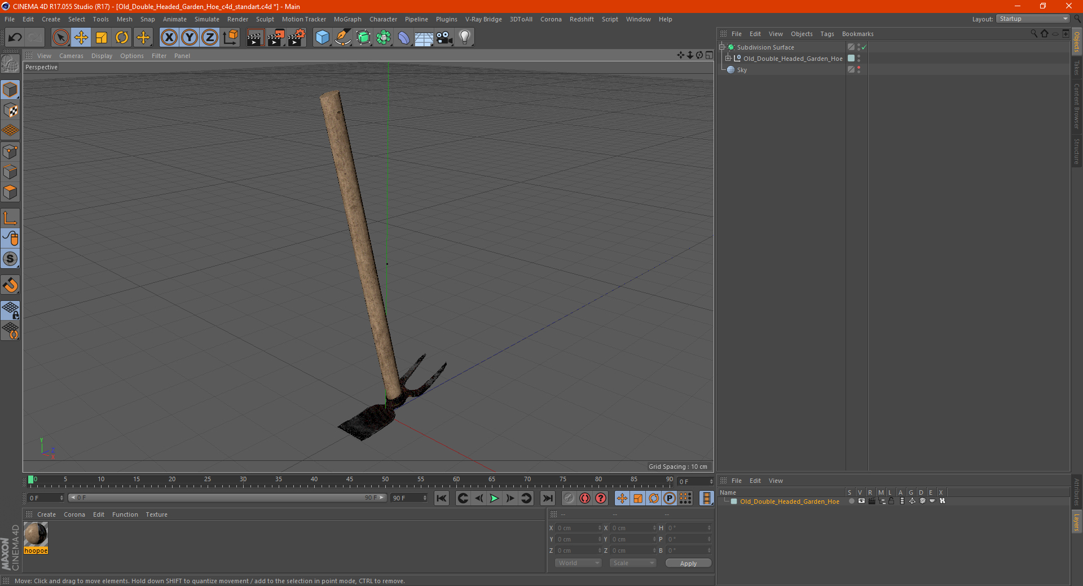Toggle Subdivision Surface enable checkmark
Viewport: 1083px width, 586px height.
point(864,47)
